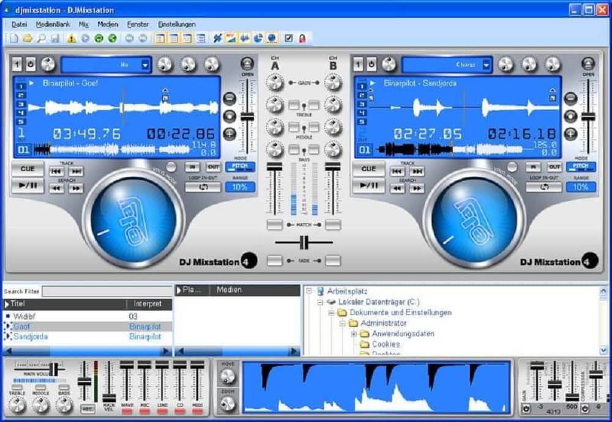Screen dimensions: 612x422
Task: Toggle the checkbox icon in the toolbar
Action: [x=288, y=39]
